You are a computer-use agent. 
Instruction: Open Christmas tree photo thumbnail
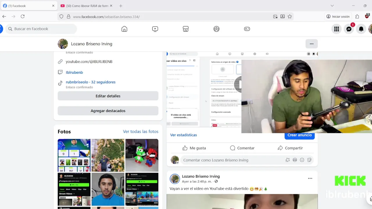pos(108,155)
